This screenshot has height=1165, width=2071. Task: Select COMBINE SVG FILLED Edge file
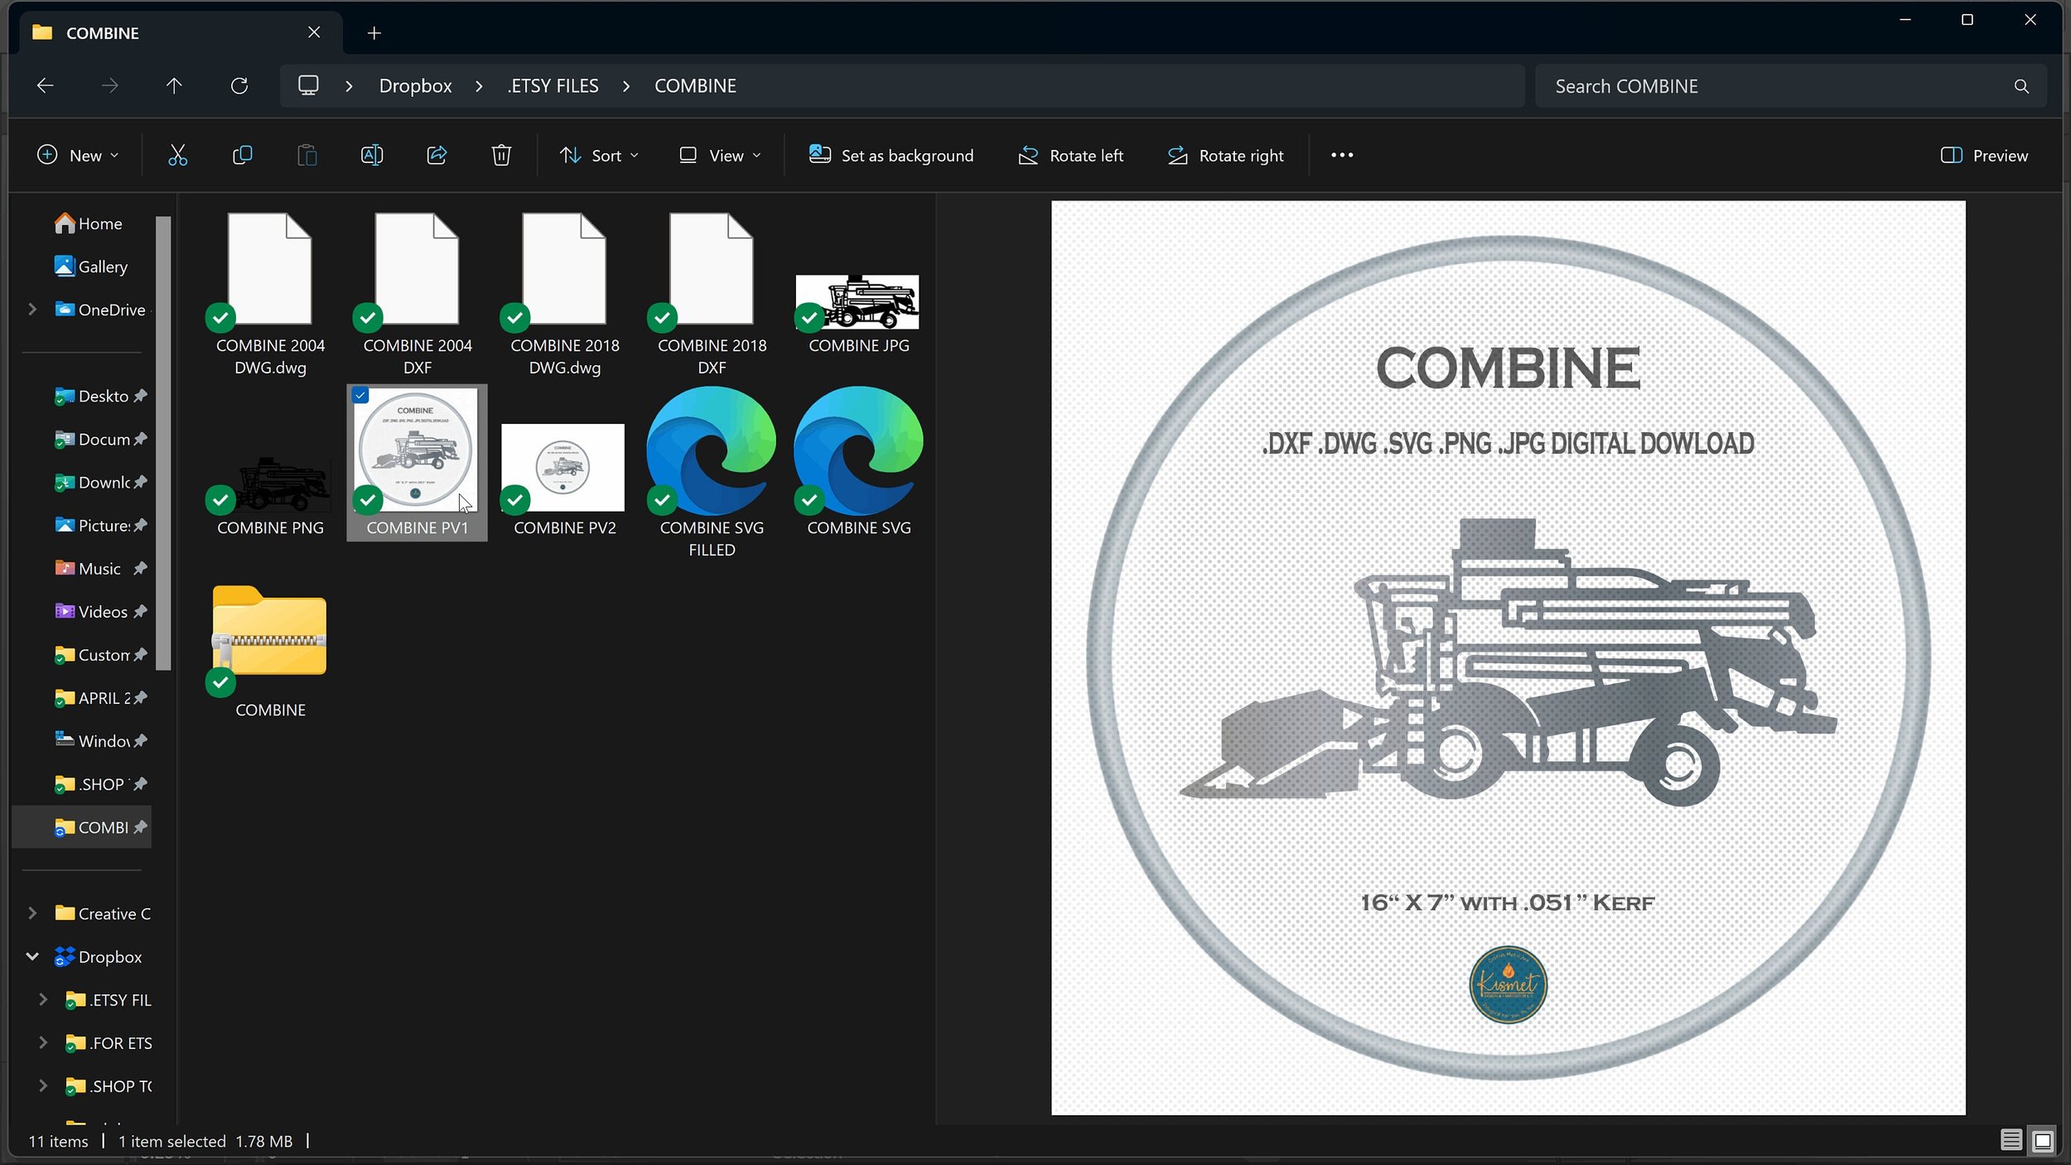pyautogui.click(x=712, y=472)
